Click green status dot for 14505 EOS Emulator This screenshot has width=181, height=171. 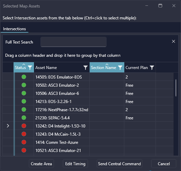click(x=24, y=77)
